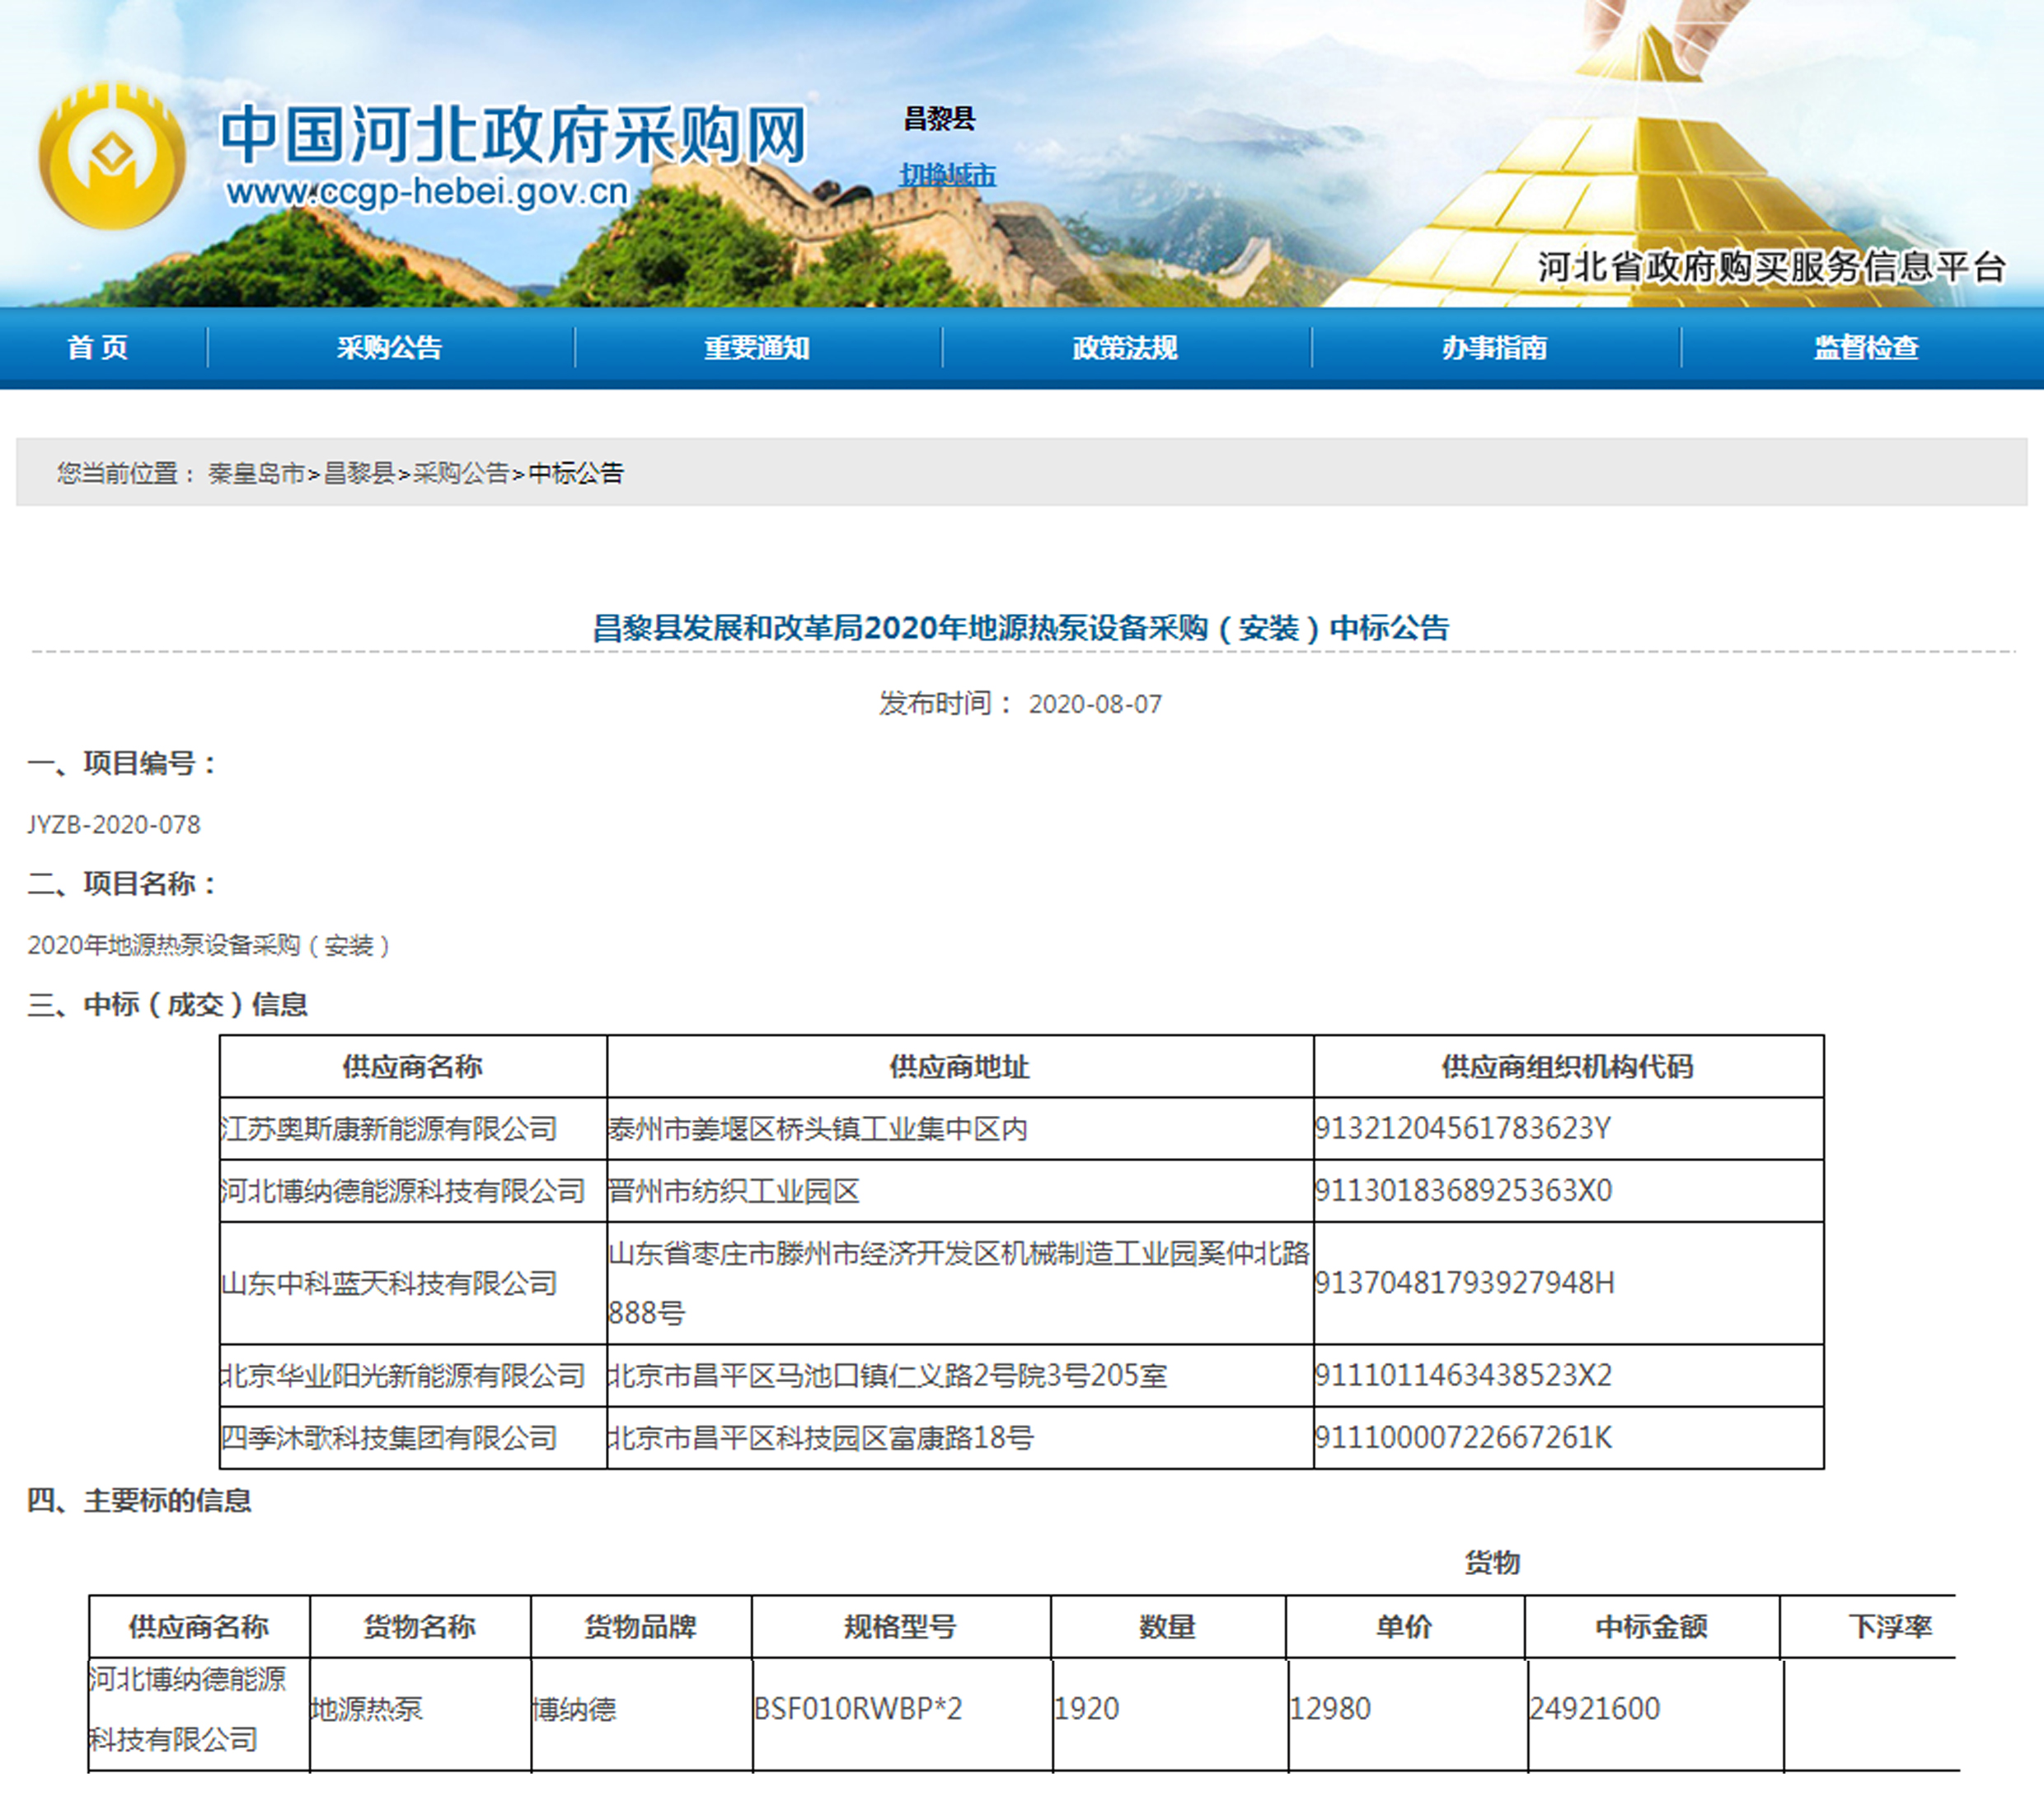Open the 监督检查 supervision menu
The image size is (2044, 1814).
pos(1865,348)
